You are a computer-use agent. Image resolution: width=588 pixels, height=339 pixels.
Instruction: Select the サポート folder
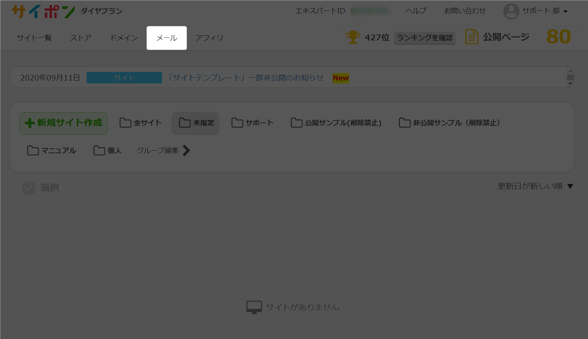pyautogui.click(x=252, y=123)
